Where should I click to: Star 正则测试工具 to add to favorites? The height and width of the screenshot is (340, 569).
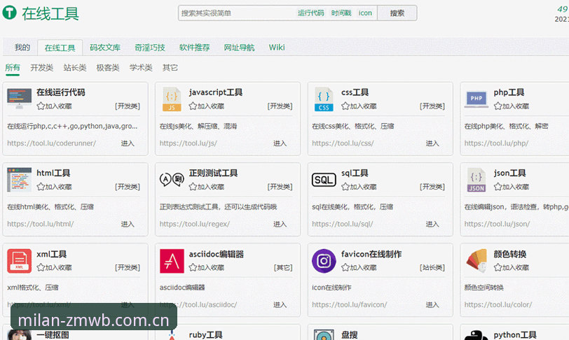coord(193,187)
